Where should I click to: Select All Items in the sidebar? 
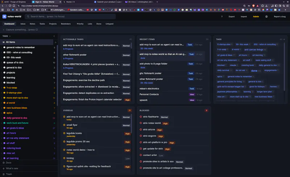(27, 42)
